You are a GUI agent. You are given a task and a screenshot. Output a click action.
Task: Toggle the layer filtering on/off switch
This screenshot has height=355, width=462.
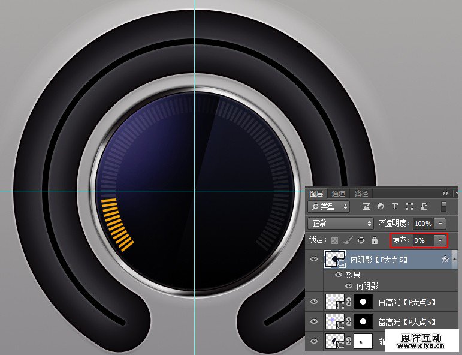point(443,207)
